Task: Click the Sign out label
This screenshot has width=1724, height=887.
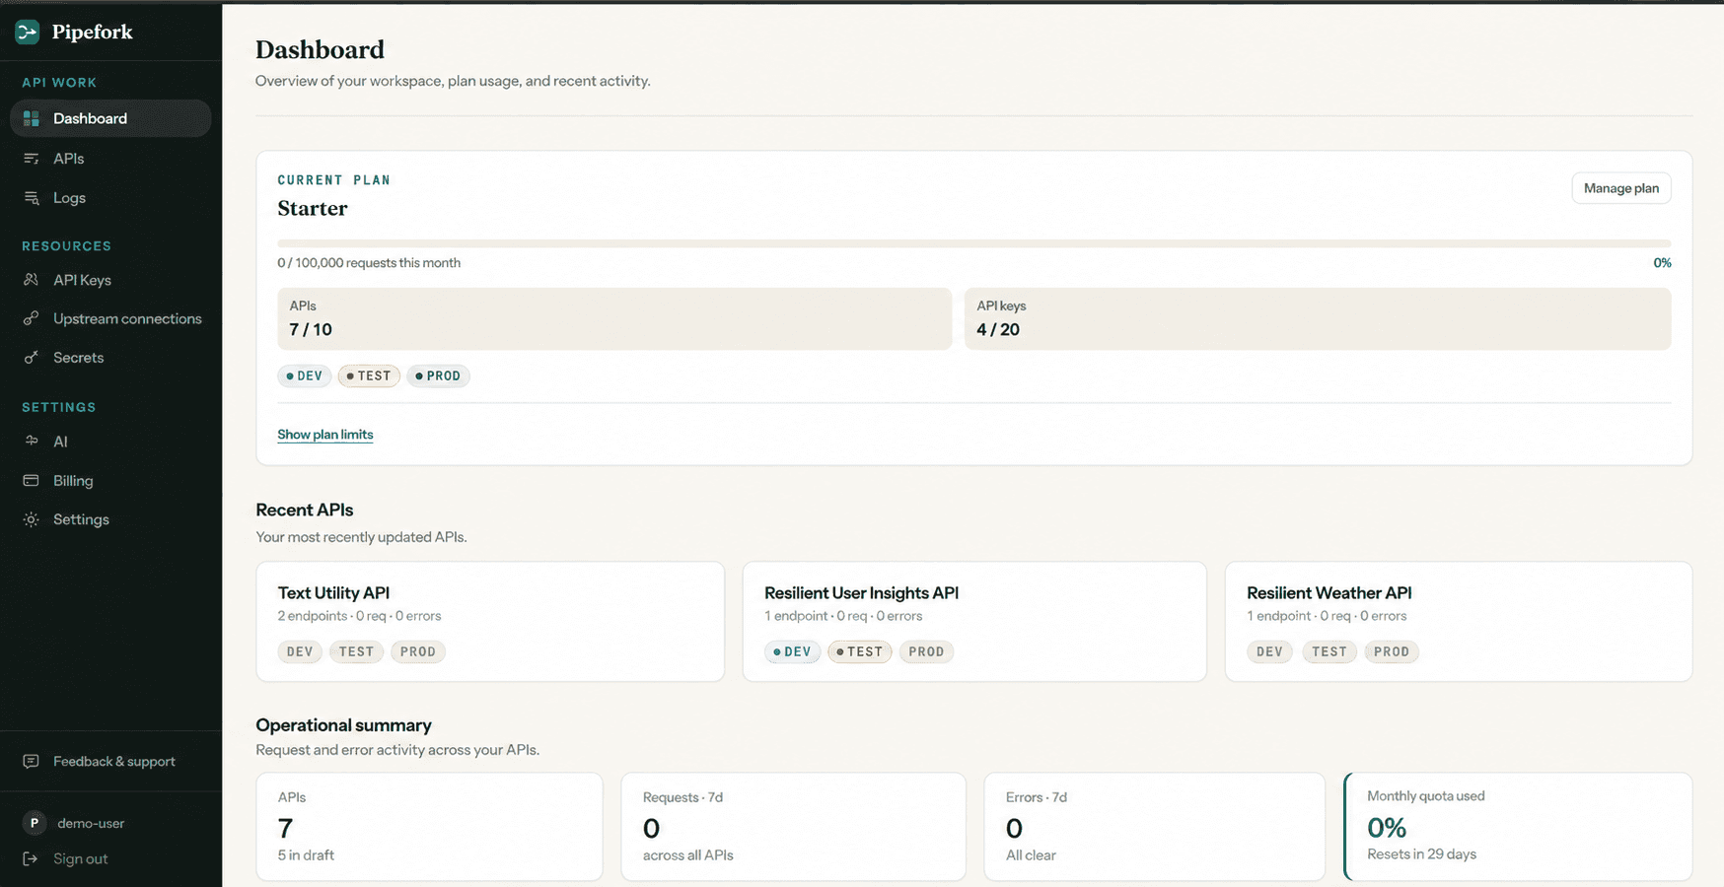Action: click(x=81, y=858)
